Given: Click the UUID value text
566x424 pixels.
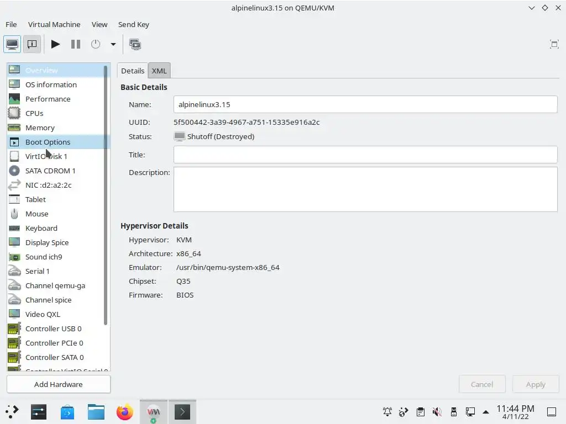Looking at the screenshot, I should click(x=247, y=122).
